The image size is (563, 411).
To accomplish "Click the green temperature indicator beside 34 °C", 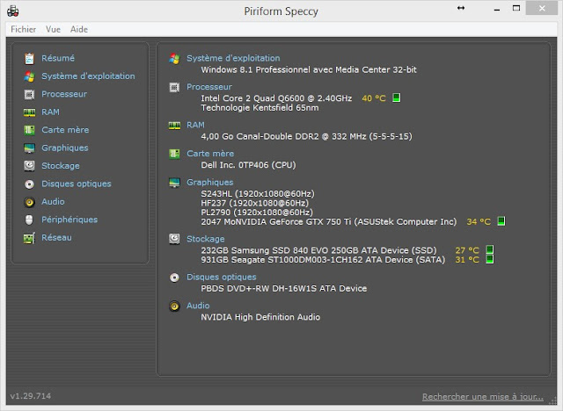I will coord(501,221).
